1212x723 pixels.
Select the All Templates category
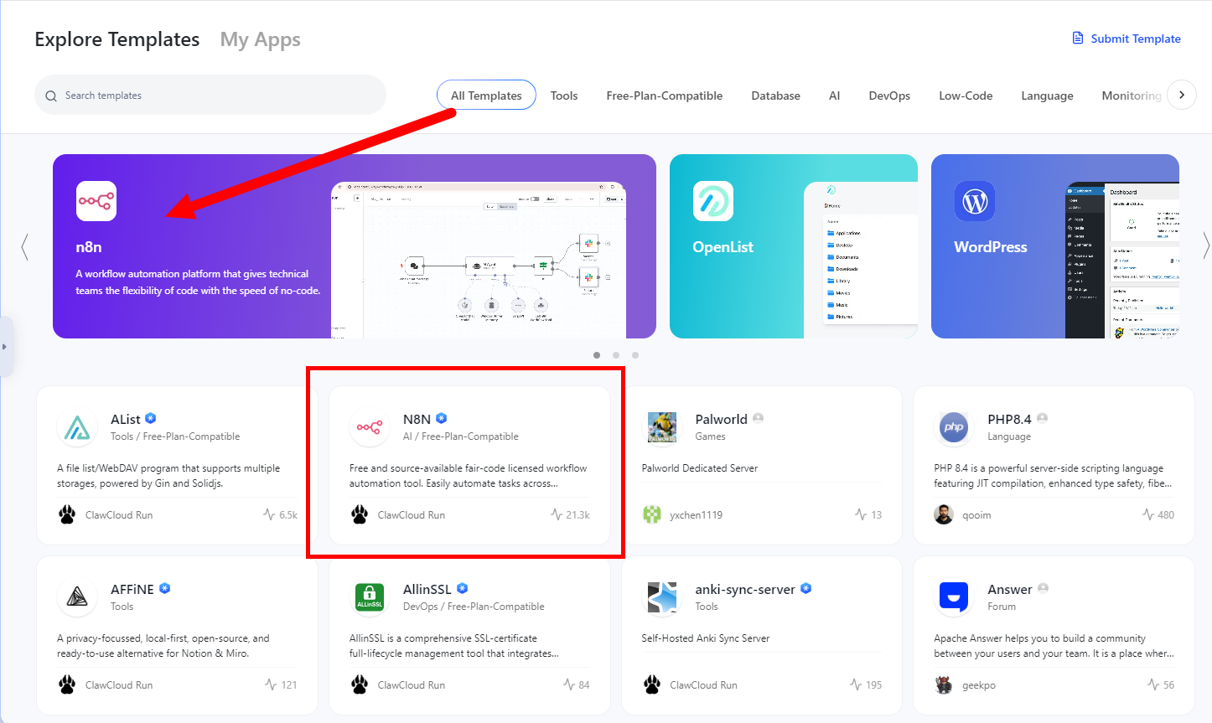click(486, 96)
